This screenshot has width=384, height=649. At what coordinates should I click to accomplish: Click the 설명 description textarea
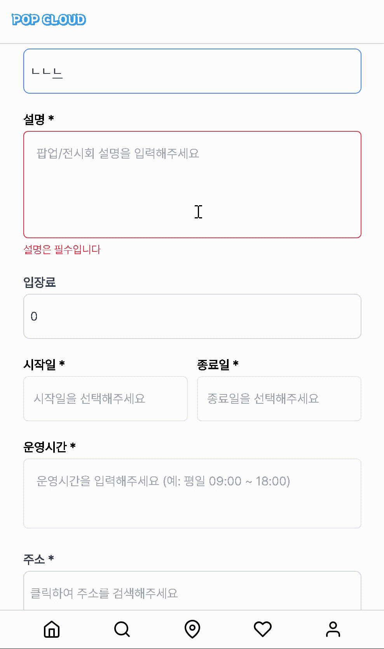point(192,185)
